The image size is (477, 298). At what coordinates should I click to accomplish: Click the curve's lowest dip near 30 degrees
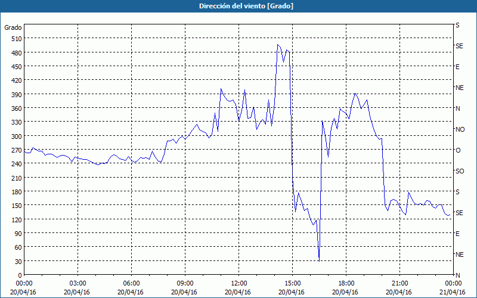319,260
